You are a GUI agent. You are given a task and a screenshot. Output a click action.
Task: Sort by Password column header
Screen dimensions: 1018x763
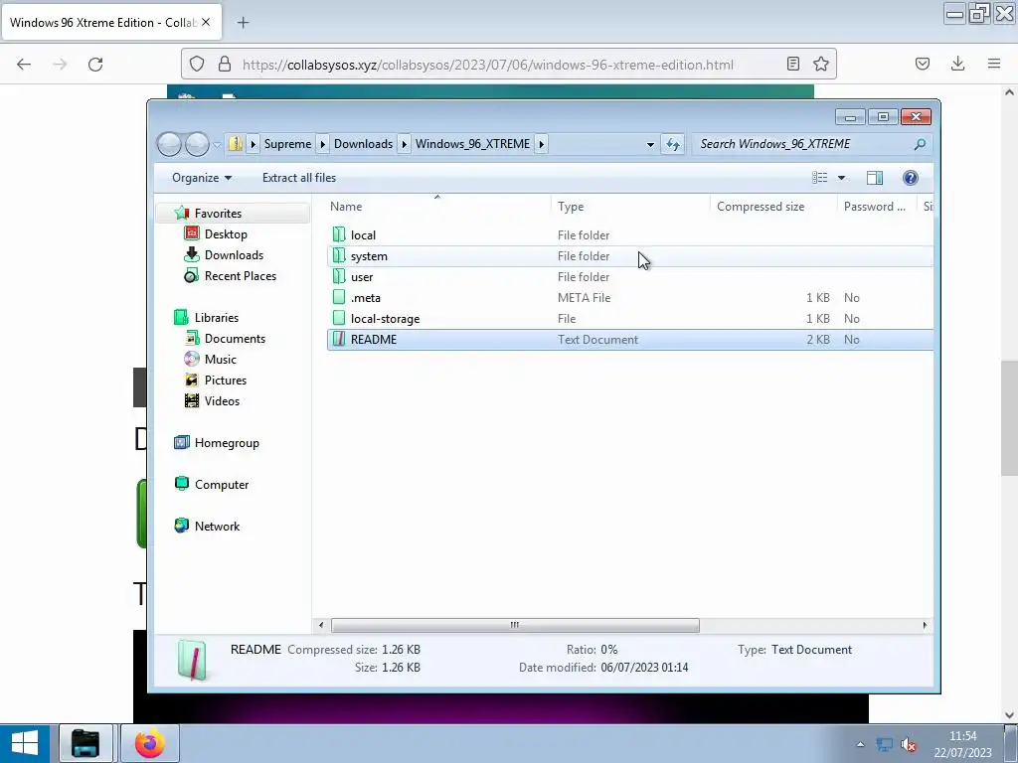coord(877,207)
